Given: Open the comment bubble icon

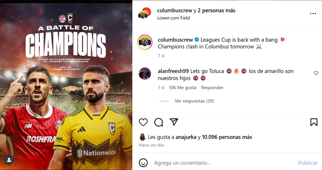Looking at the screenshot, I should 159,122.
